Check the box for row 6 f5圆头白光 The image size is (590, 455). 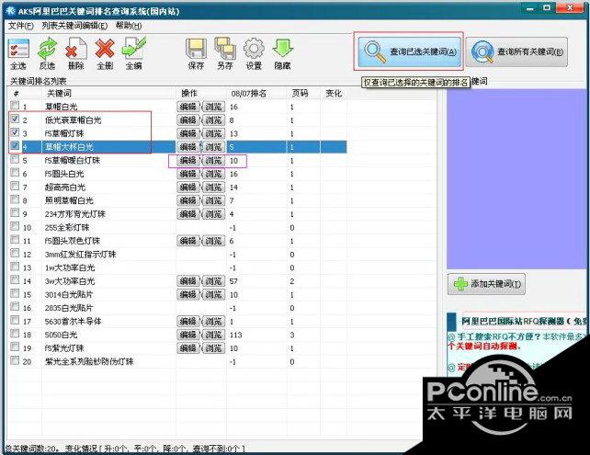pos(15,173)
